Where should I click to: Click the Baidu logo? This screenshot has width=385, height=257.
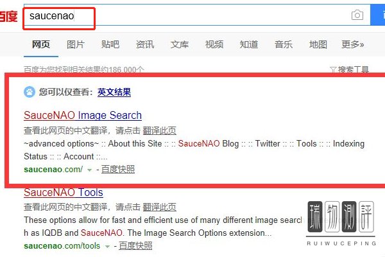coord(8,17)
